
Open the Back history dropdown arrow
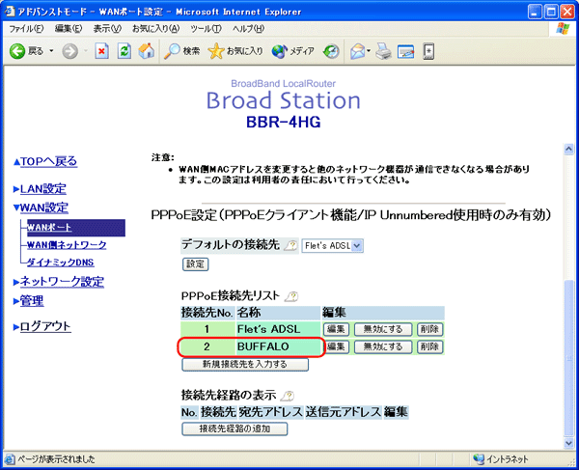(x=52, y=50)
